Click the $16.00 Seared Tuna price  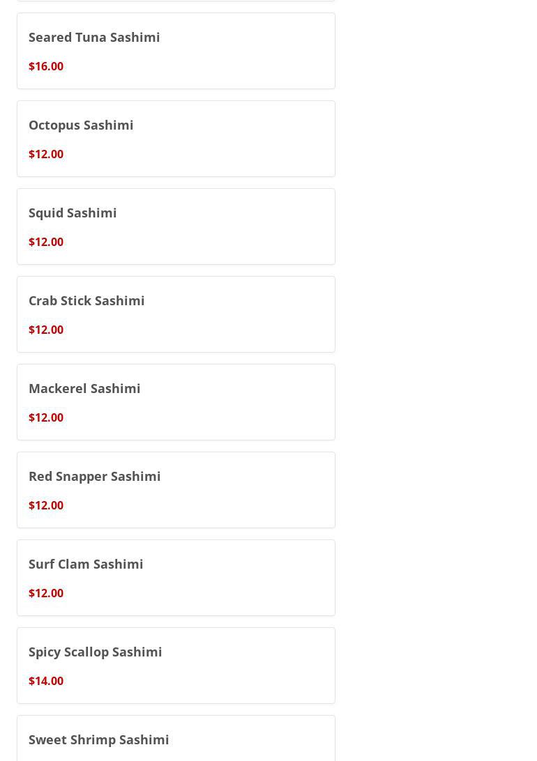pyautogui.click(x=46, y=66)
